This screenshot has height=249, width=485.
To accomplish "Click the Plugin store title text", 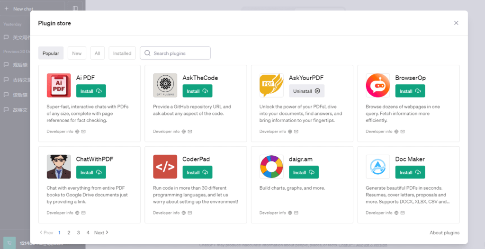I will point(54,23).
